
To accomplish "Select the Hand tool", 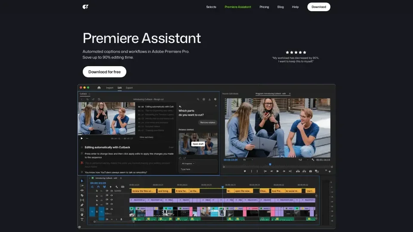I will pyautogui.click(x=82, y=215).
